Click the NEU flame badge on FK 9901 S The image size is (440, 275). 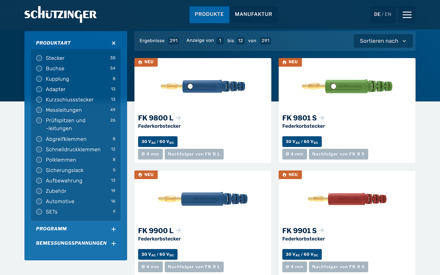click(x=290, y=175)
